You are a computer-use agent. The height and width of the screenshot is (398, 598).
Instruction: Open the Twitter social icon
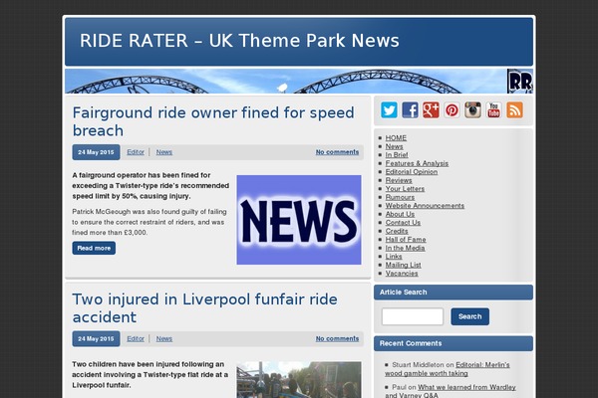coord(389,110)
